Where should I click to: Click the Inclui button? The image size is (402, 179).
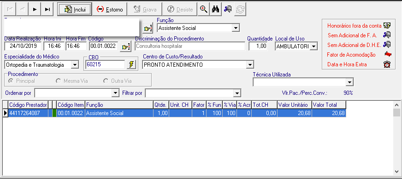coord(75,10)
